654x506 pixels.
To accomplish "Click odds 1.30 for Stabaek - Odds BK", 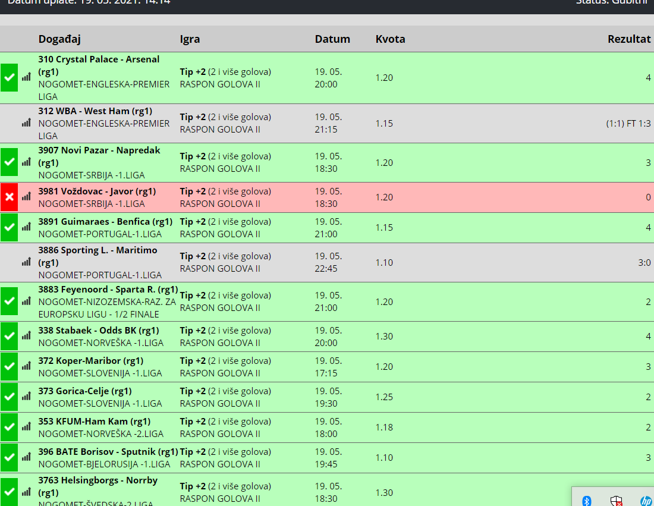I will click(384, 336).
